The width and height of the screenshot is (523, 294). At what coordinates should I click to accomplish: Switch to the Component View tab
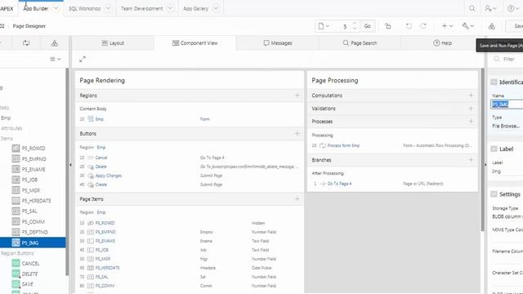(194, 43)
